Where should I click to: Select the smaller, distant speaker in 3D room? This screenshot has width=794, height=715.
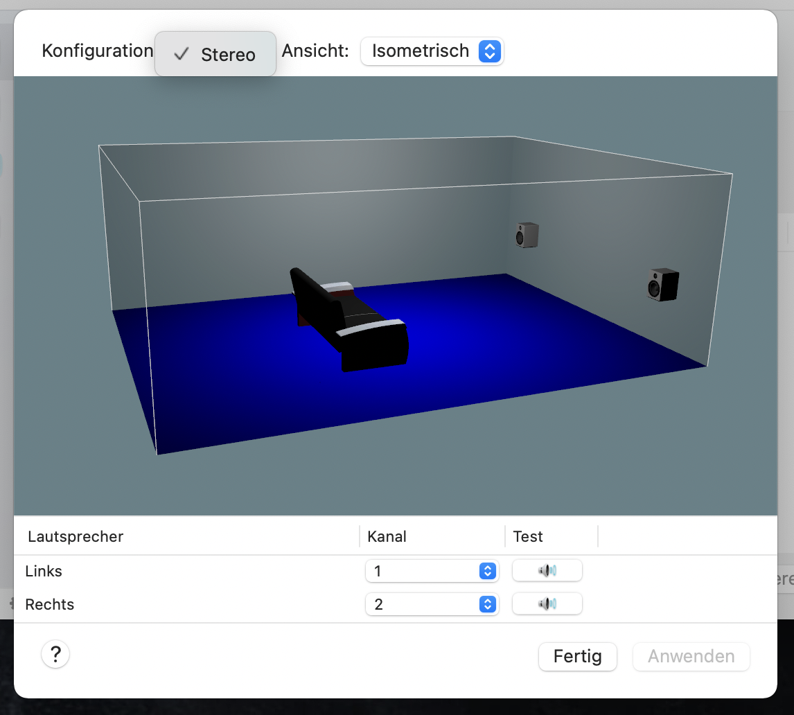pyautogui.click(x=527, y=236)
